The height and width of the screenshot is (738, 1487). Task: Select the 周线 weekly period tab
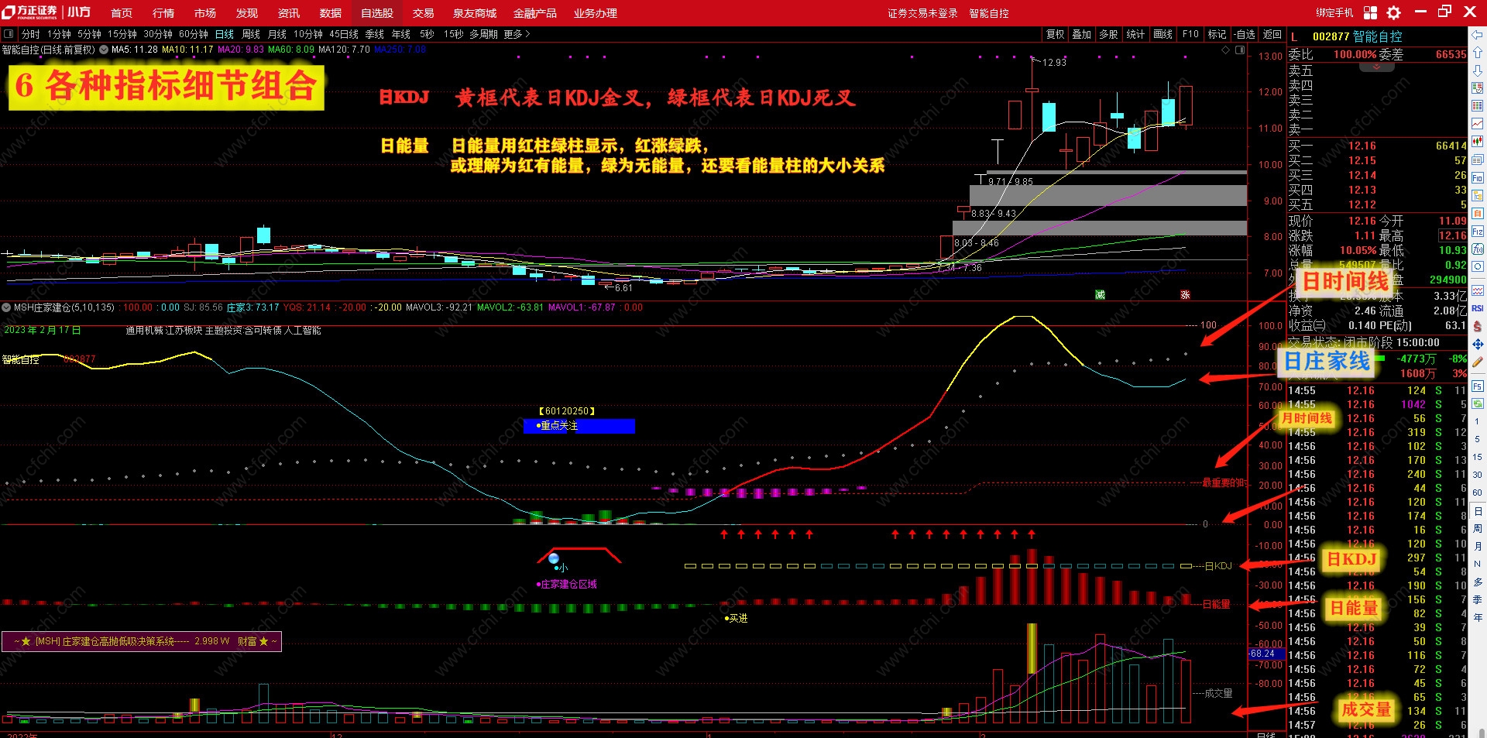click(x=251, y=34)
